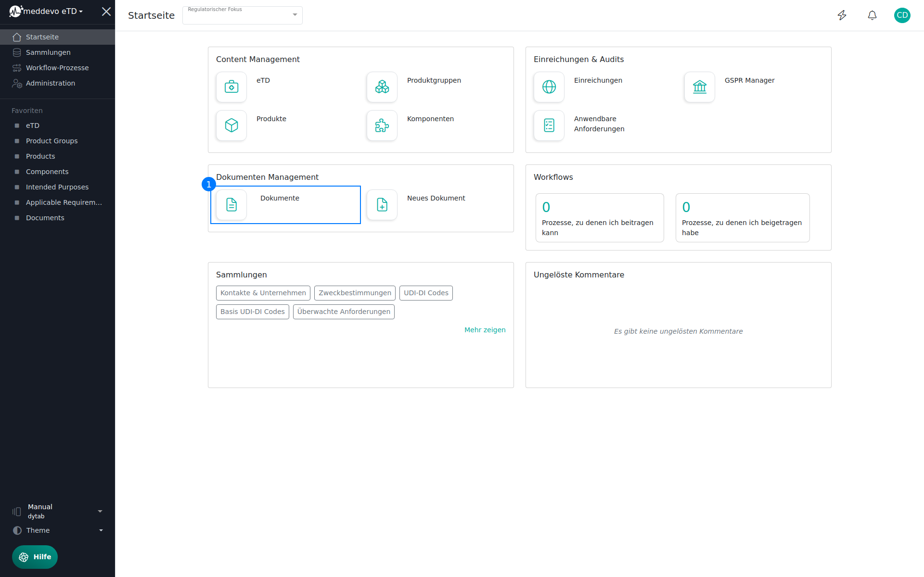
Task: Open the notifications bell
Action: [872, 15]
